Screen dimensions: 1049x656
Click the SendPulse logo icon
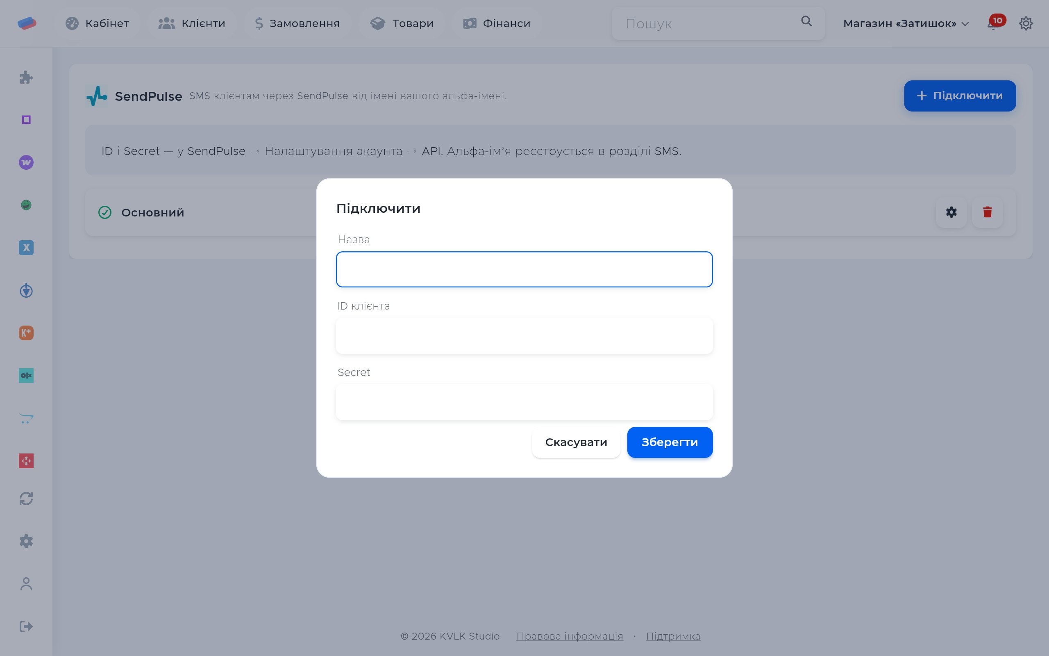[97, 96]
